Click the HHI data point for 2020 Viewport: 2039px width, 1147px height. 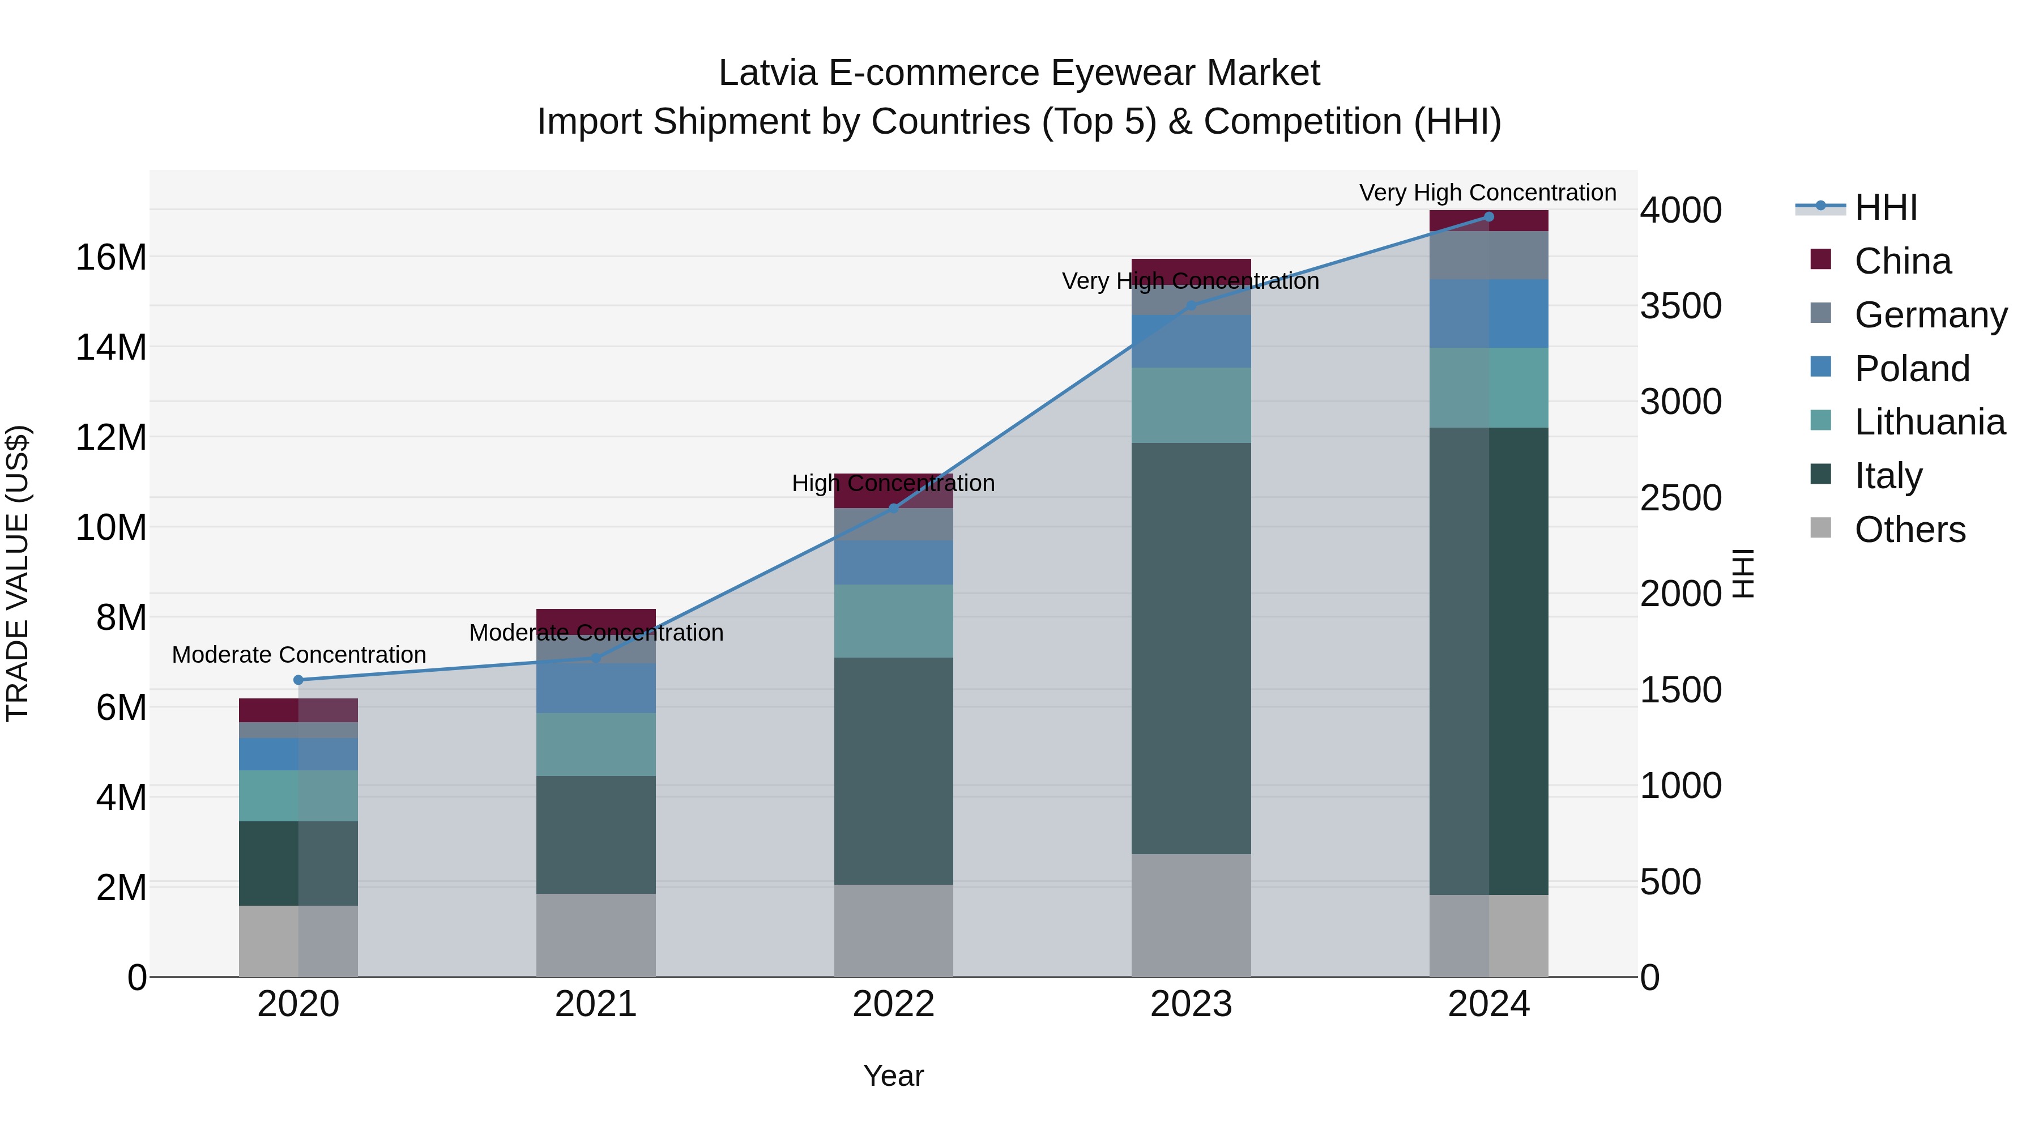pyautogui.click(x=298, y=680)
